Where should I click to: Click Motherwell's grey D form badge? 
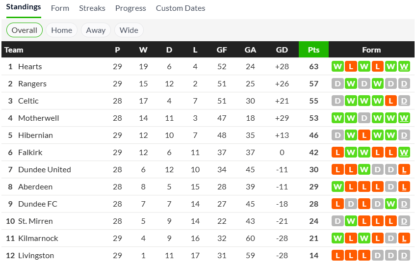(364, 118)
